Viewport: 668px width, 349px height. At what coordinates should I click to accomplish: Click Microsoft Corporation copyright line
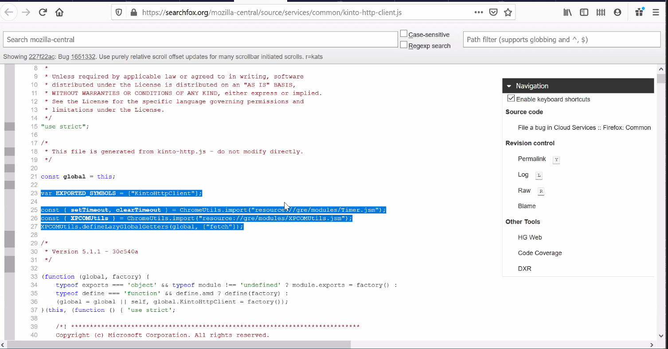(162, 335)
